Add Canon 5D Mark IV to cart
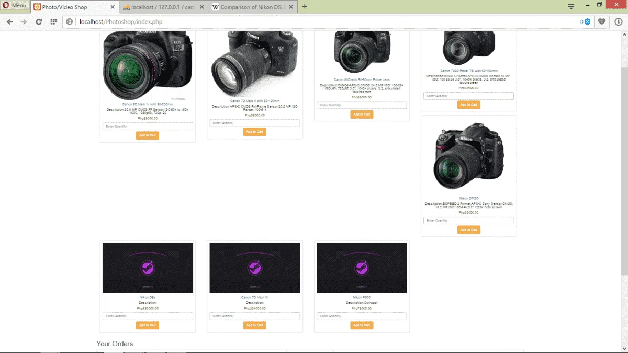 [x=148, y=135]
